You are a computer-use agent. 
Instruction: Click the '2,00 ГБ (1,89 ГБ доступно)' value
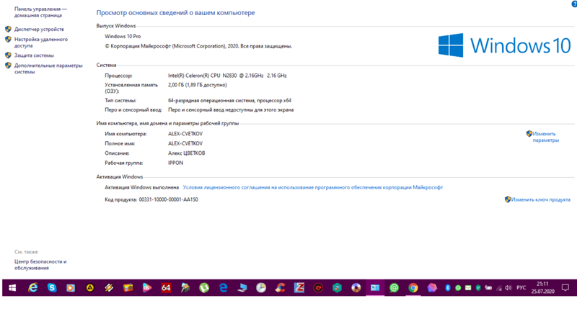[x=197, y=85]
